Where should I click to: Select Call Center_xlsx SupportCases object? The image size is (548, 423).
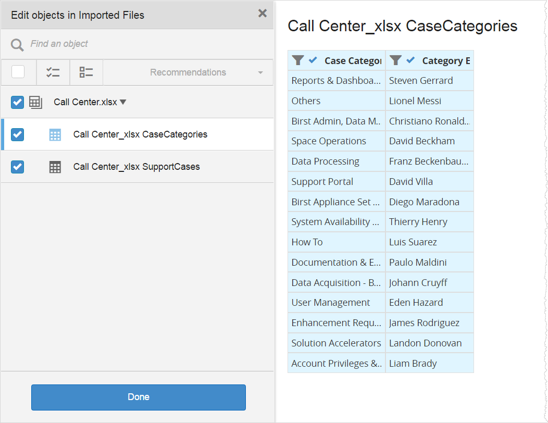point(136,167)
